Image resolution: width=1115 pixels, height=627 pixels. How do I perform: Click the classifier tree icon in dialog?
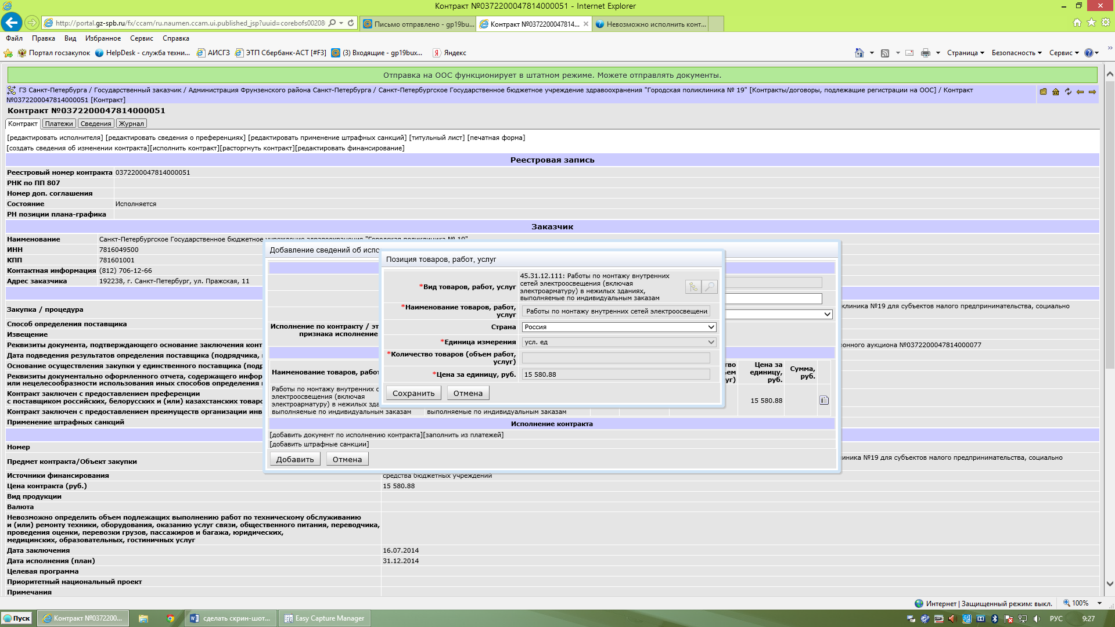(x=693, y=287)
